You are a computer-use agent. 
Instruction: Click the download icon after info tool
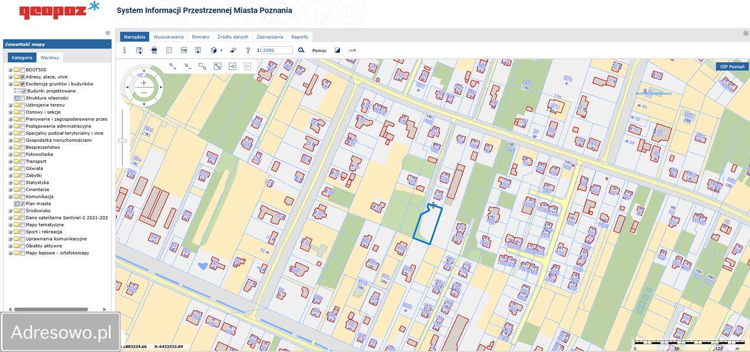(x=139, y=50)
